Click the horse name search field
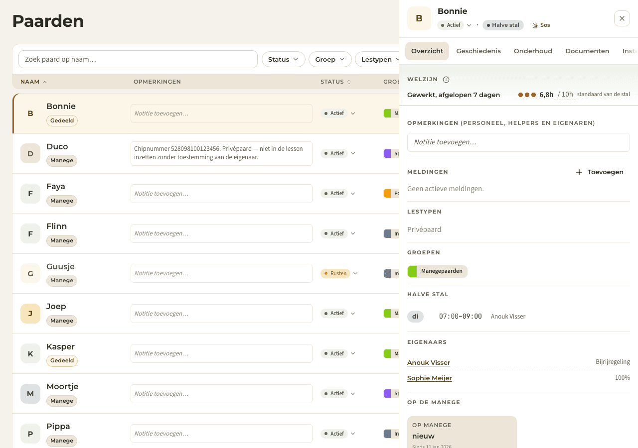The width and height of the screenshot is (638, 448). pyautogui.click(x=138, y=59)
